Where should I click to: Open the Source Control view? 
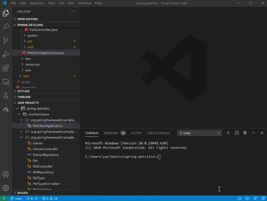(x=6, y=40)
